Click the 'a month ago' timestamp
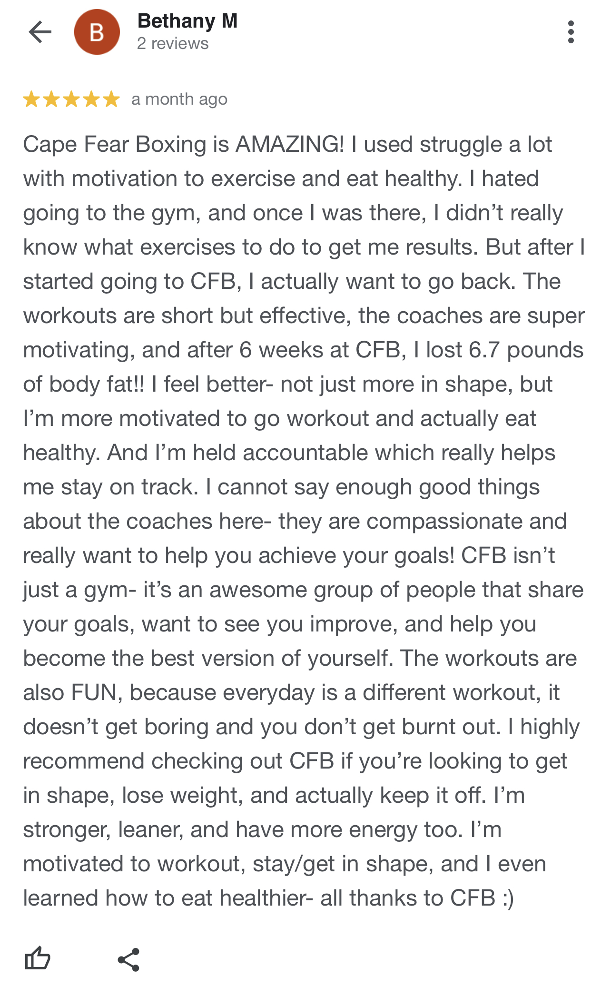611x996 pixels. [x=179, y=99]
